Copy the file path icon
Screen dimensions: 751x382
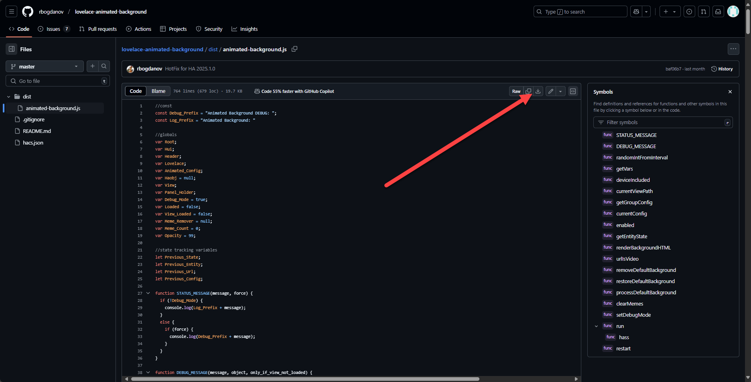pyautogui.click(x=294, y=49)
